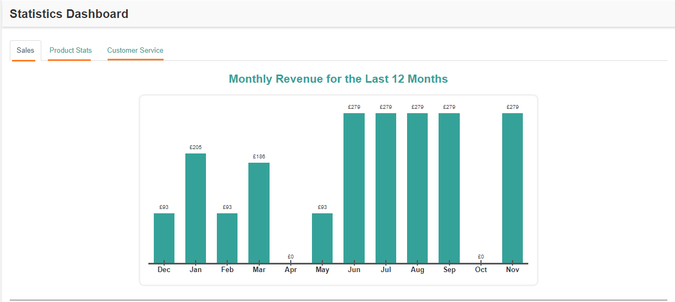Image resolution: width=675 pixels, height=302 pixels.
Task: Click the Apr axis label
Action: pos(291,270)
